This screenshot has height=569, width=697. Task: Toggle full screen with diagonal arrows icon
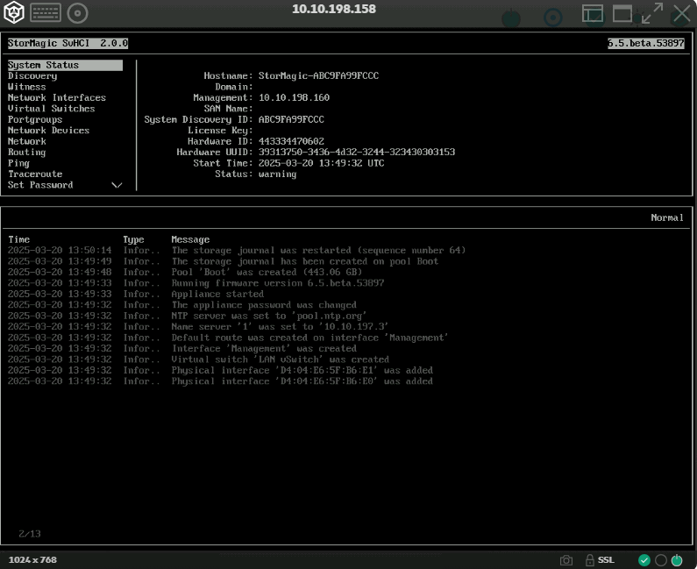[652, 13]
